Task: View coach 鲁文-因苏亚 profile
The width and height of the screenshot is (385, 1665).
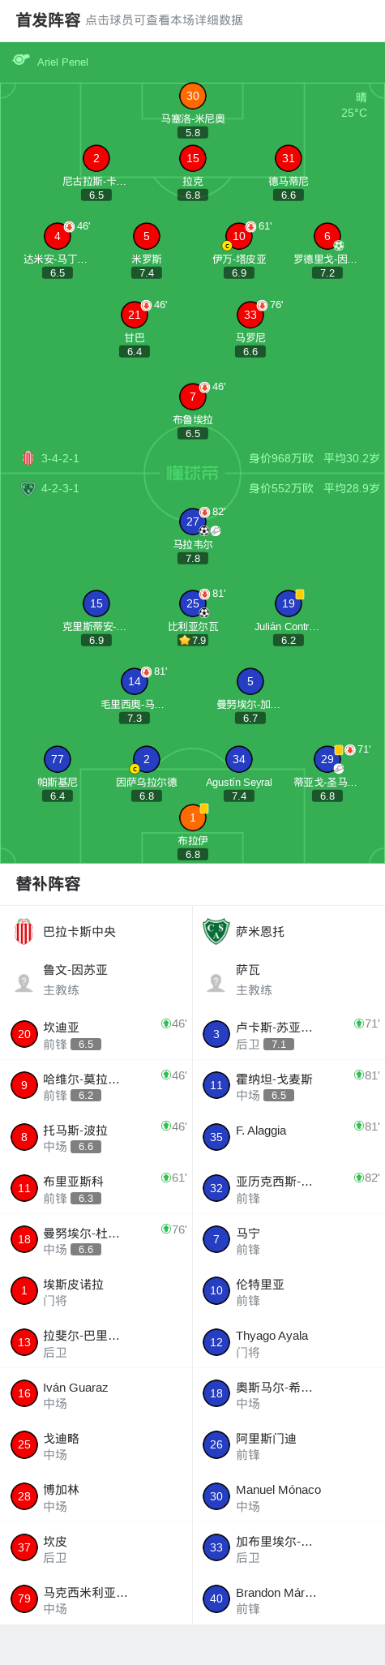Action: coord(96,980)
